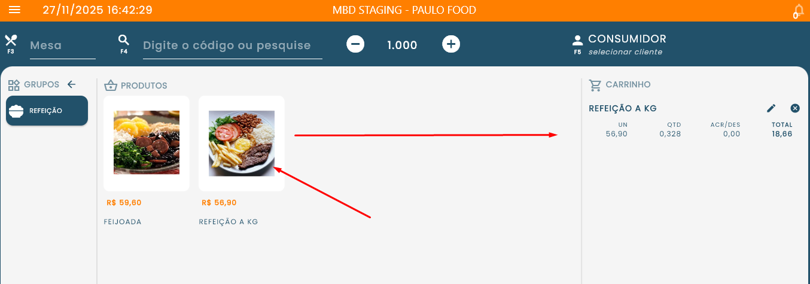Click the 1.000 quantity value
This screenshot has width=810, height=284.
click(x=402, y=45)
